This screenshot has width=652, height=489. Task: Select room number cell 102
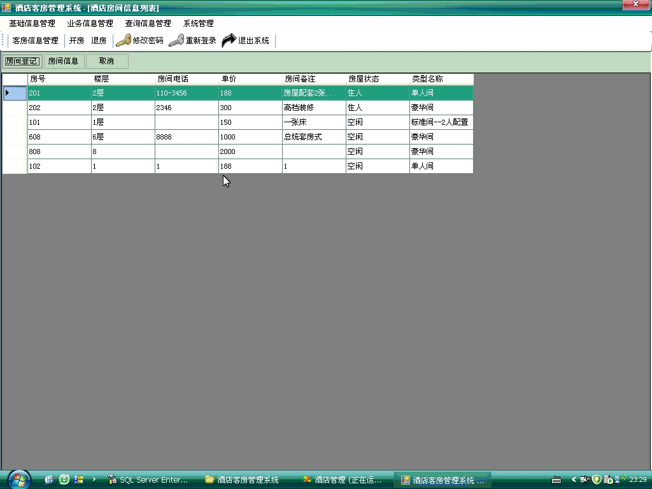59,166
